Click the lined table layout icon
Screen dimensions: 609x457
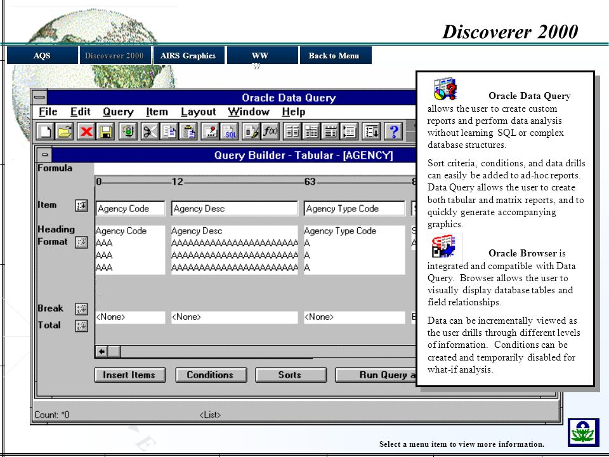(331, 132)
